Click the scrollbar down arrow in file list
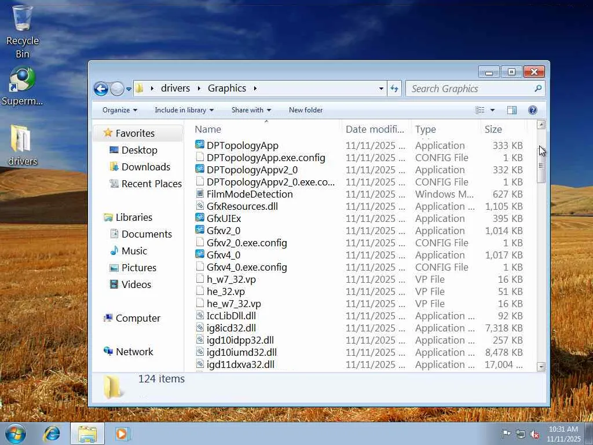 [x=541, y=366]
